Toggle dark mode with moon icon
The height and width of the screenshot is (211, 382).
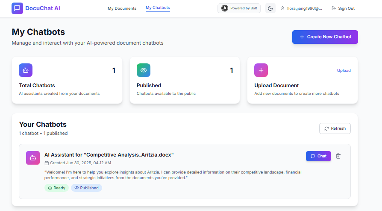click(270, 8)
